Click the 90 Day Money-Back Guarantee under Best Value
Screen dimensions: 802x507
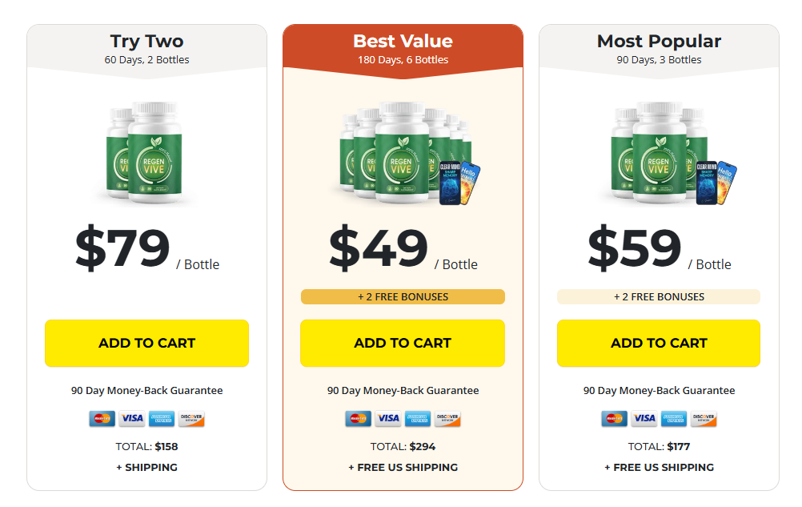click(x=403, y=391)
